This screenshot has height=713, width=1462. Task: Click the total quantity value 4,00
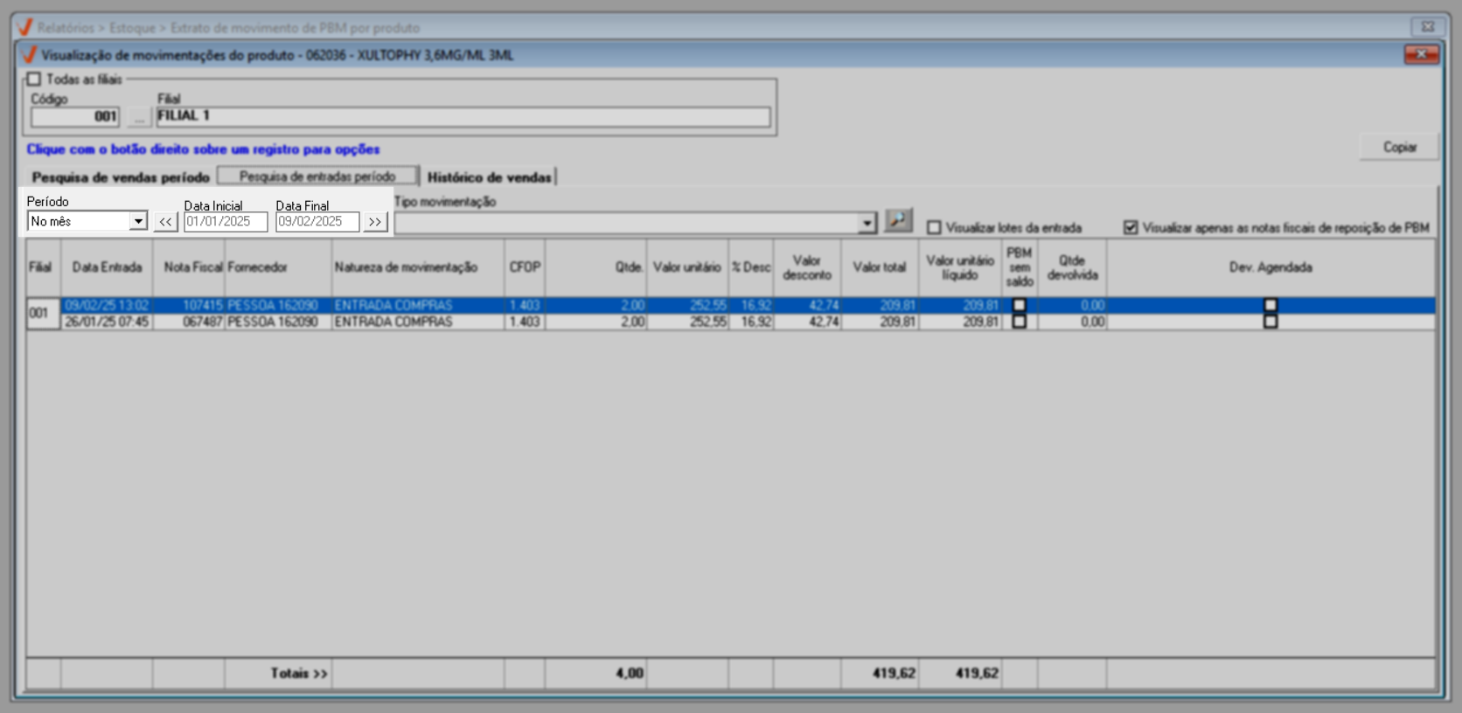point(630,673)
